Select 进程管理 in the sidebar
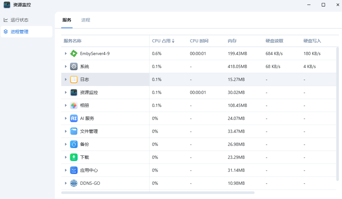This screenshot has width=342, height=199. (27, 32)
